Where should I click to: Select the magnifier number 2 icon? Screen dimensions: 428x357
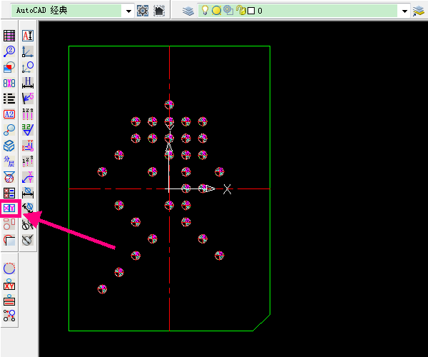[9, 51]
